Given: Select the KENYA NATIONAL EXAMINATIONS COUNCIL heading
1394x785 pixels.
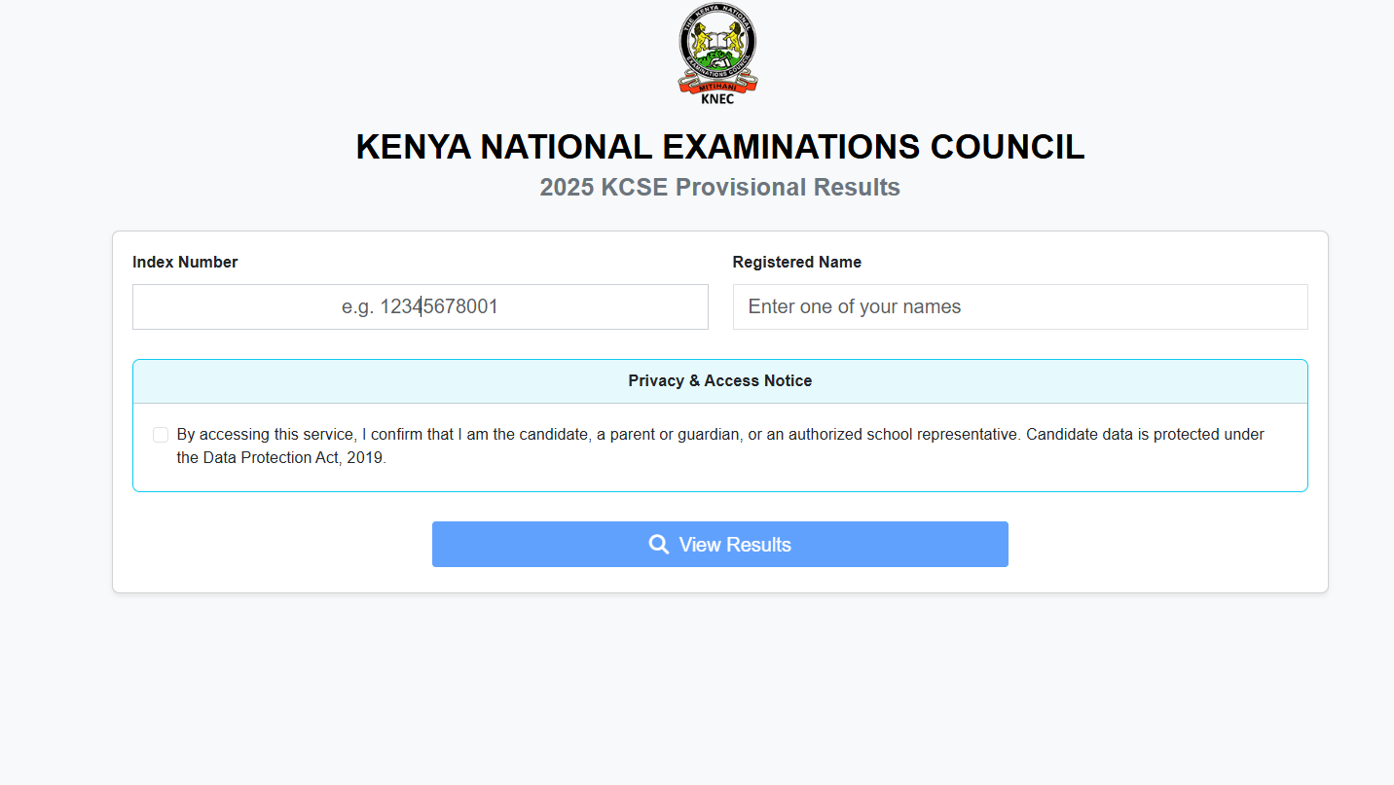Looking at the screenshot, I should click(719, 147).
